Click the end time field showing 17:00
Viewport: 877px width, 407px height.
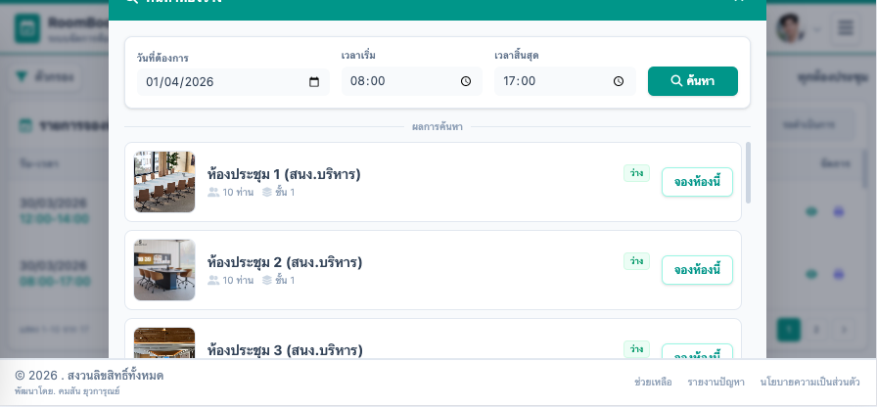tap(565, 81)
